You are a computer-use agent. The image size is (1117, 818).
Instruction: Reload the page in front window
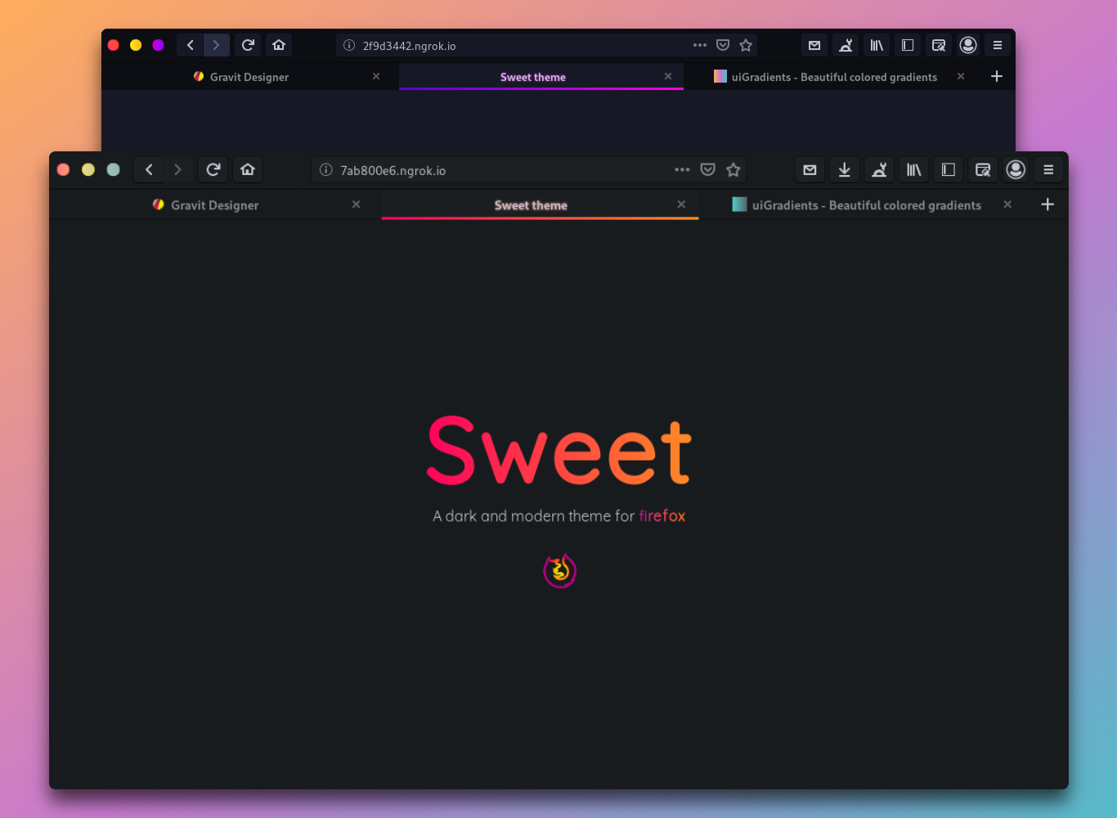213,169
